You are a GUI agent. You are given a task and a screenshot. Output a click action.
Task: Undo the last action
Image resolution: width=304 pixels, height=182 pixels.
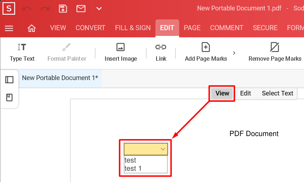coord(27,9)
